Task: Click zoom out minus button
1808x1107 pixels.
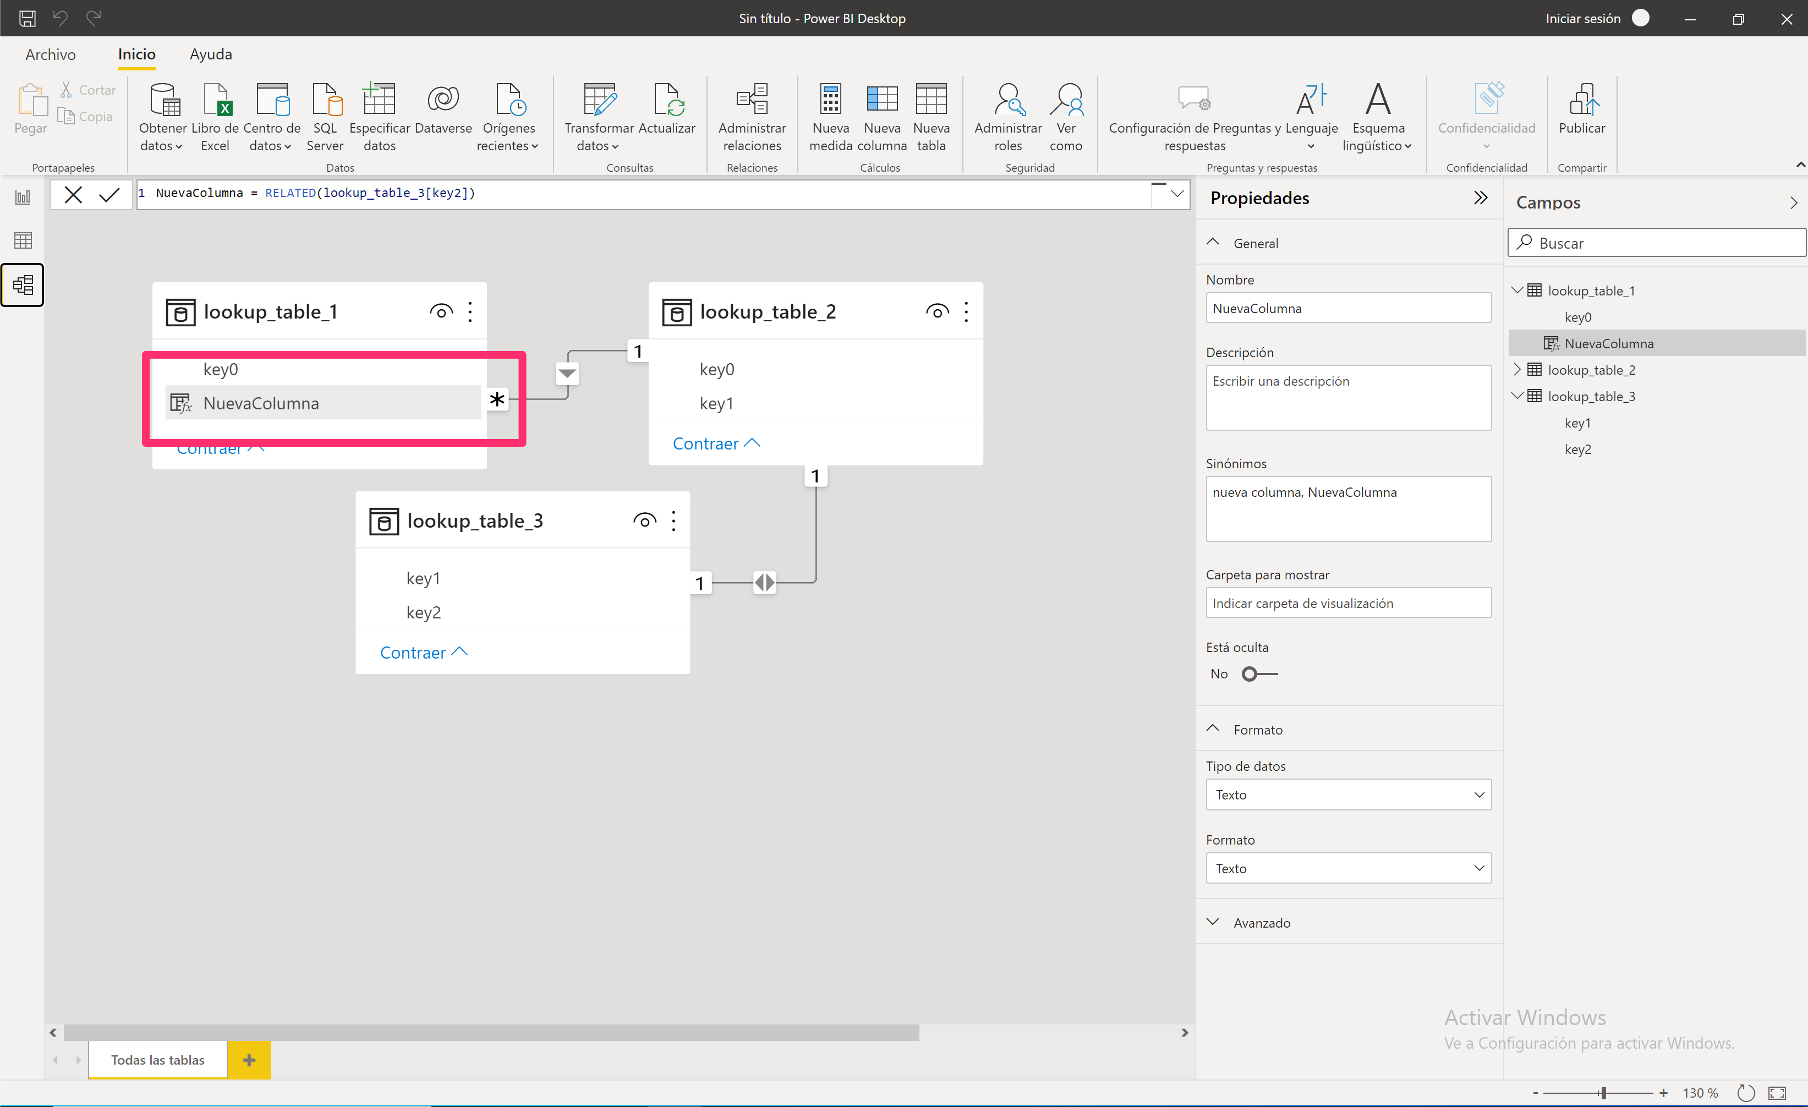Action: coord(1535,1092)
